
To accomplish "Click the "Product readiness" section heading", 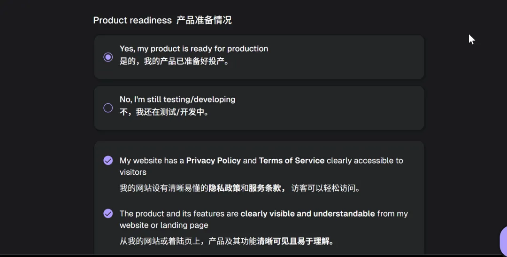I will 132,20.
